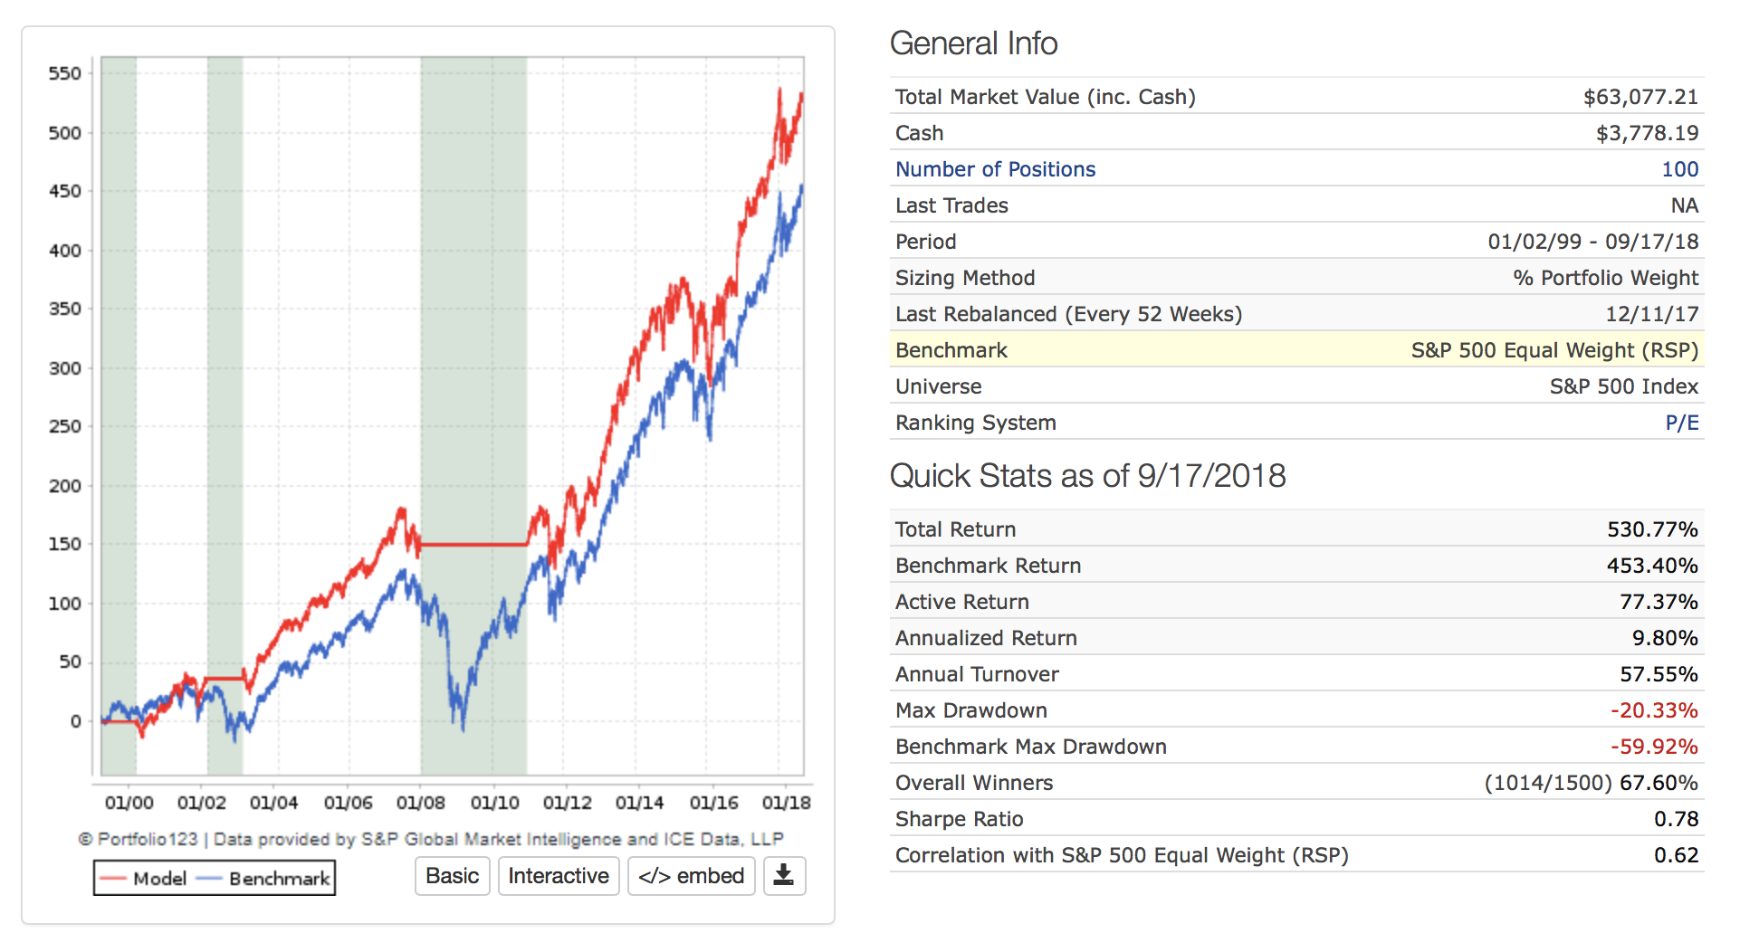Switch chart to Interactive view

point(559,876)
